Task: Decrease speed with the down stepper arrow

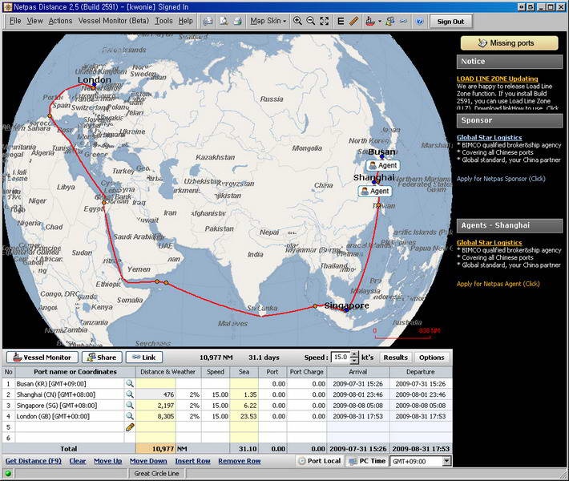Action: (x=354, y=361)
